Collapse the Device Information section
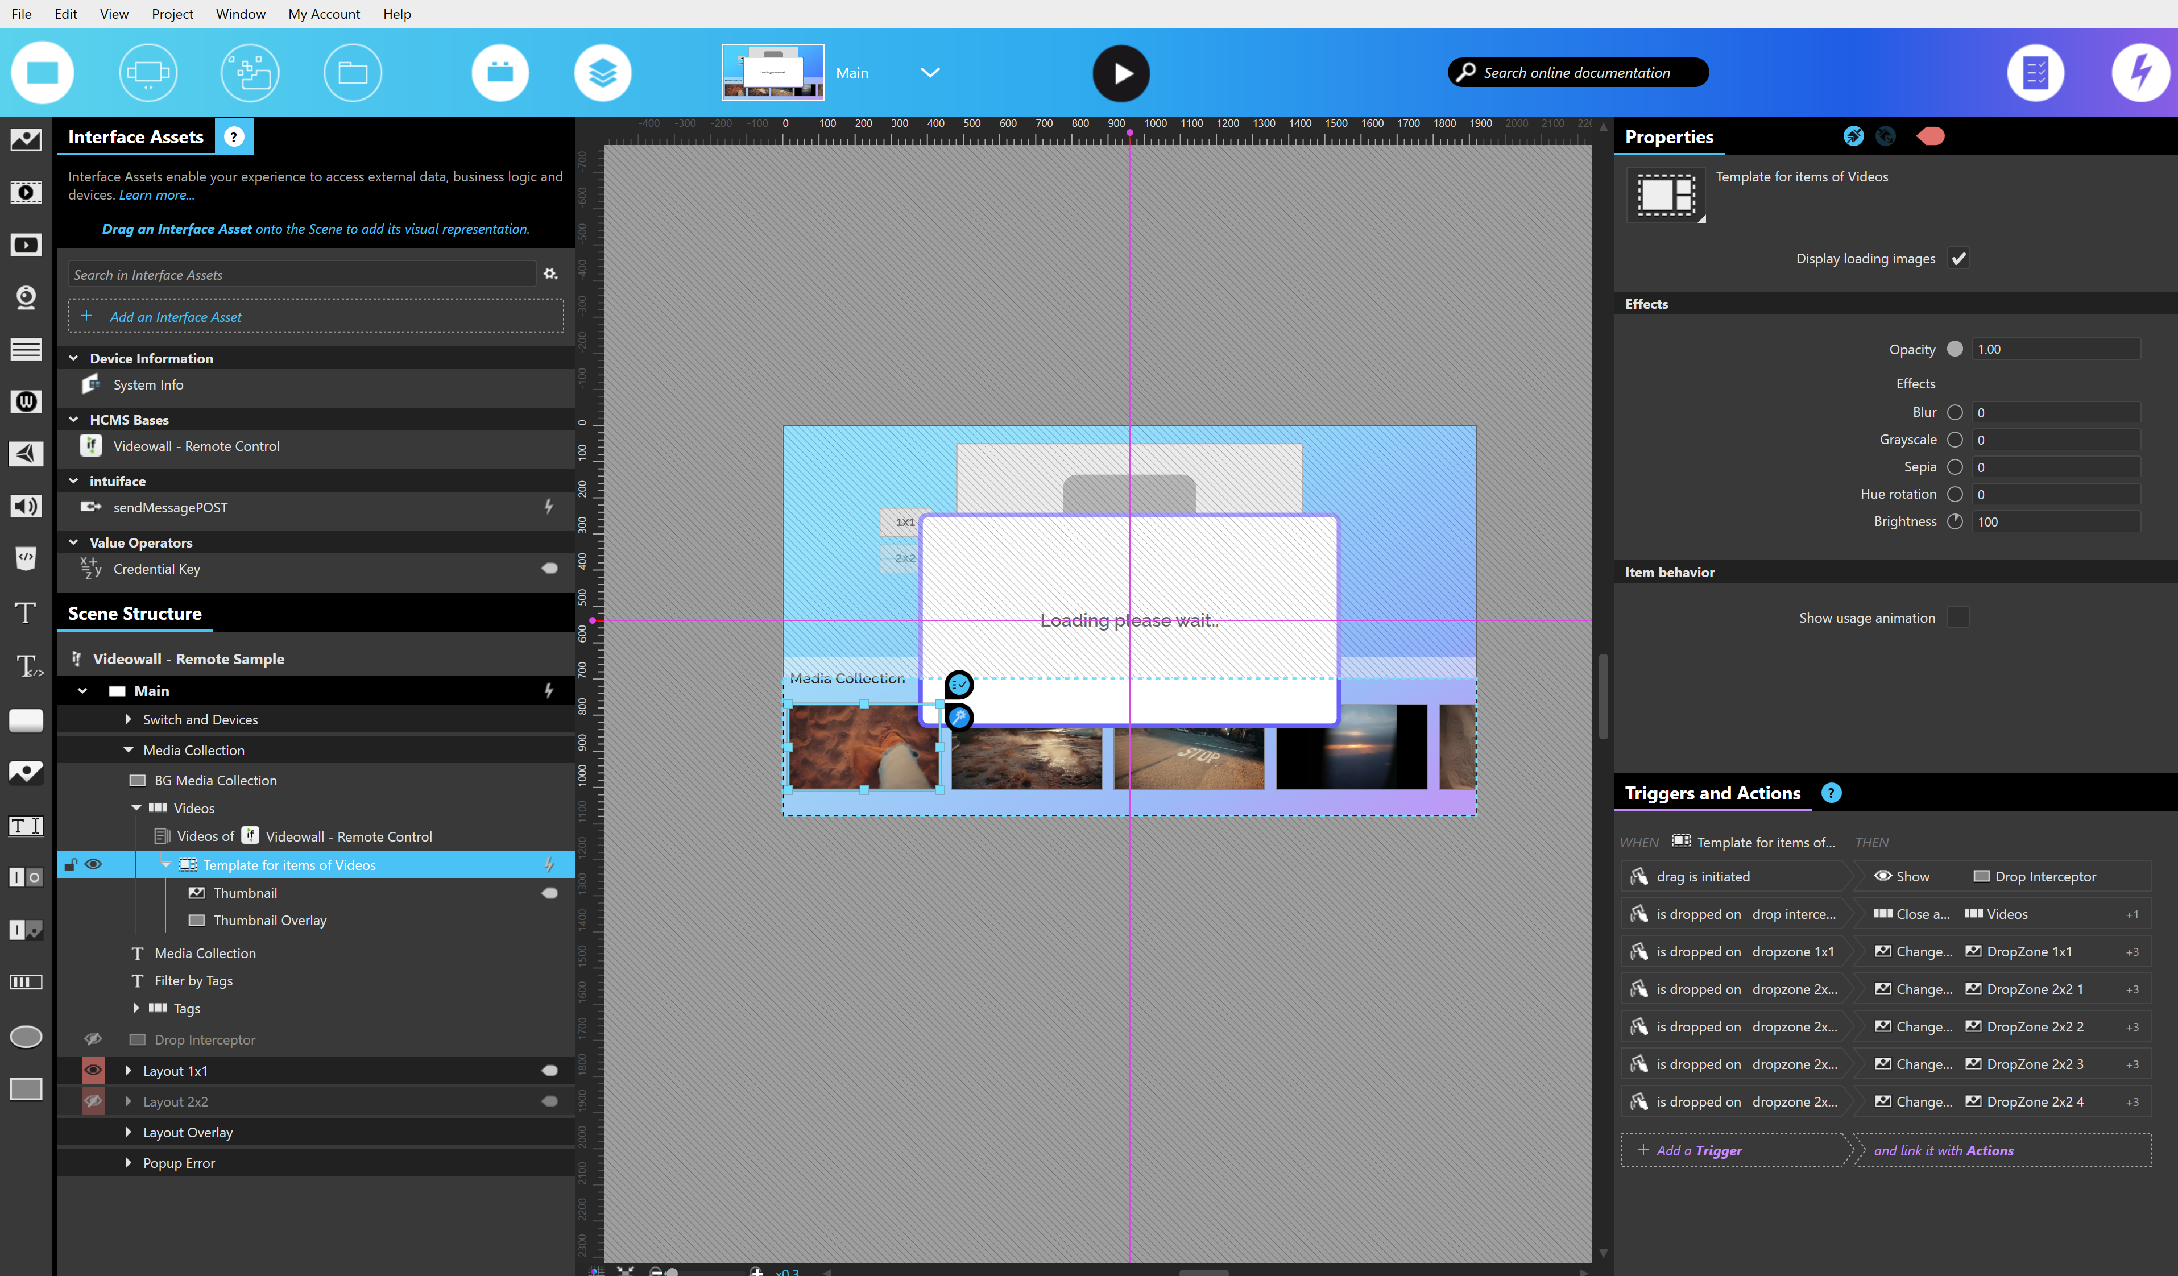This screenshot has width=2178, height=1276. pos(73,358)
